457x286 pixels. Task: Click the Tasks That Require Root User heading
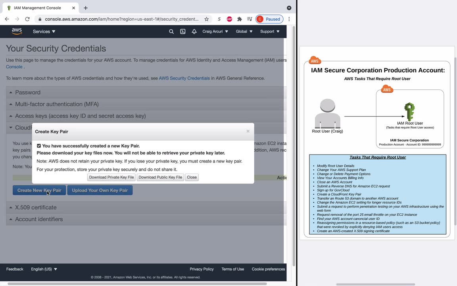tap(378, 157)
